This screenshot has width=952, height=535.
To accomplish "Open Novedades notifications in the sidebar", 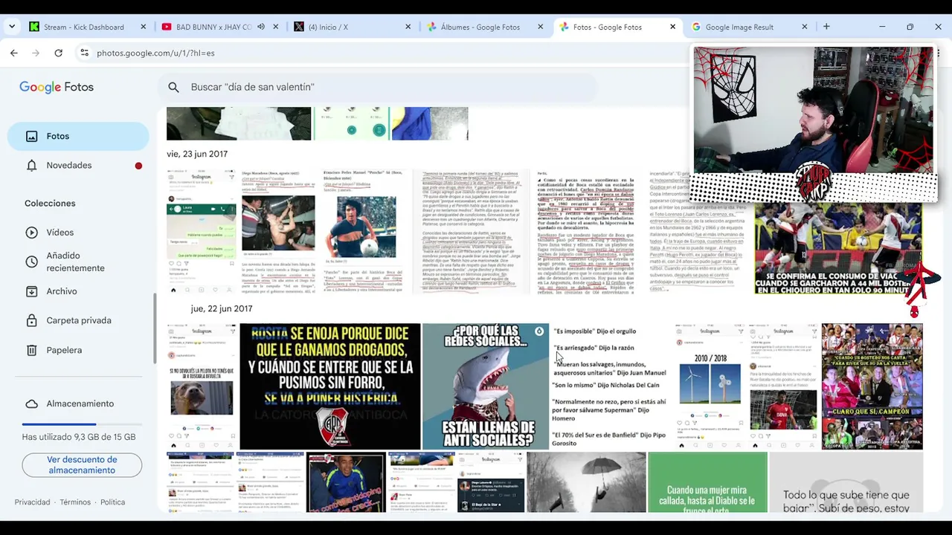I will (78, 165).
